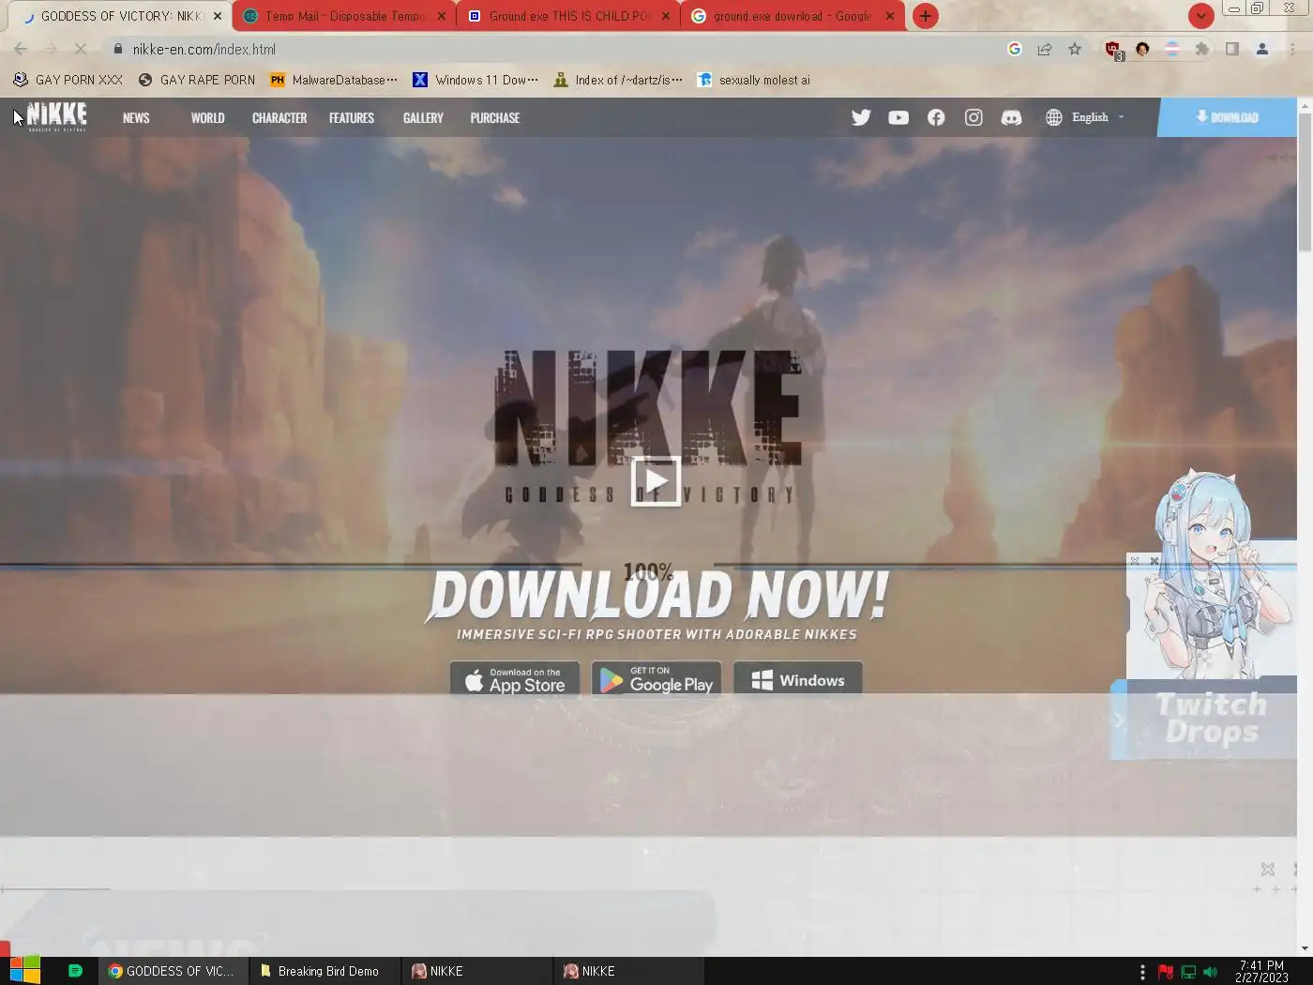The height and width of the screenshot is (985, 1313).
Task: Expand the Twitch Drops side arrow
Action: click(x=1119, y=720)
